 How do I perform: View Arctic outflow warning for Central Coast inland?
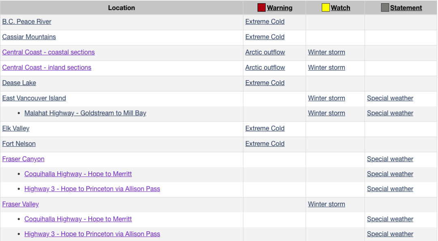click(x=265, y=68)
